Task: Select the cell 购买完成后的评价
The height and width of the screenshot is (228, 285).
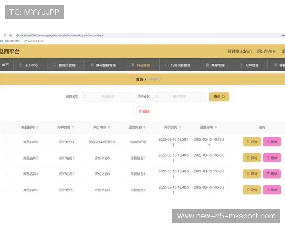Action: point(102,142)
